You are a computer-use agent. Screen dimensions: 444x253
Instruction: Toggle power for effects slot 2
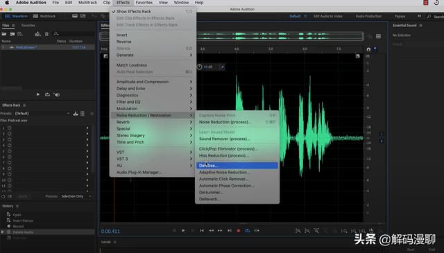tap(10, 134)
